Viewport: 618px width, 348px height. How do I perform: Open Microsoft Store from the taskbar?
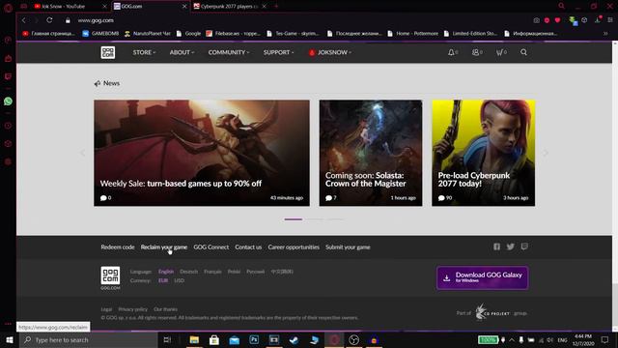pos(214,339)
